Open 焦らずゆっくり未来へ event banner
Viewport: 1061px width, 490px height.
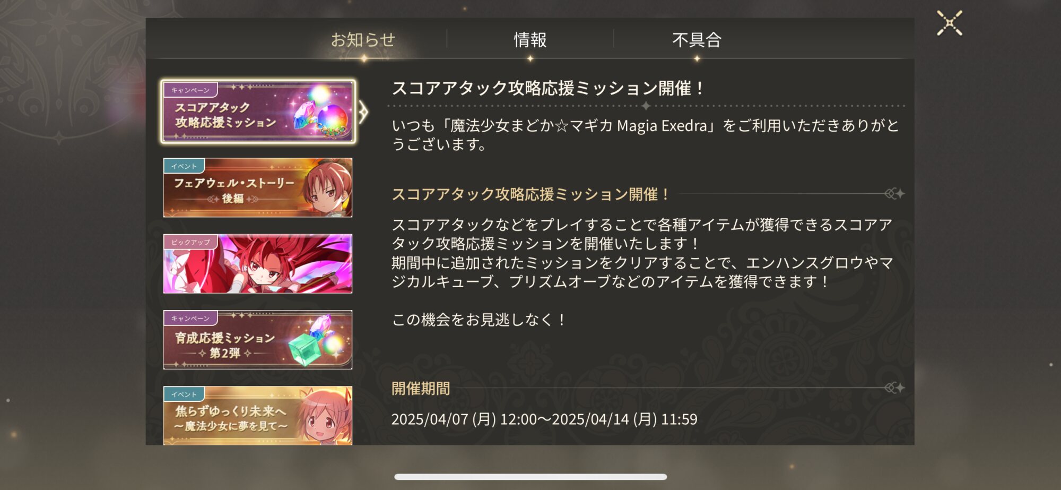tap(258, 415)
